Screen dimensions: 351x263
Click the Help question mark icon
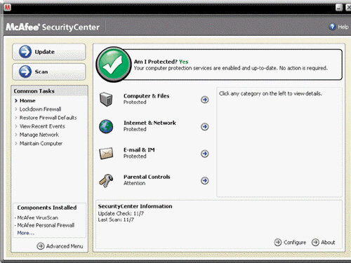(332, 27)
